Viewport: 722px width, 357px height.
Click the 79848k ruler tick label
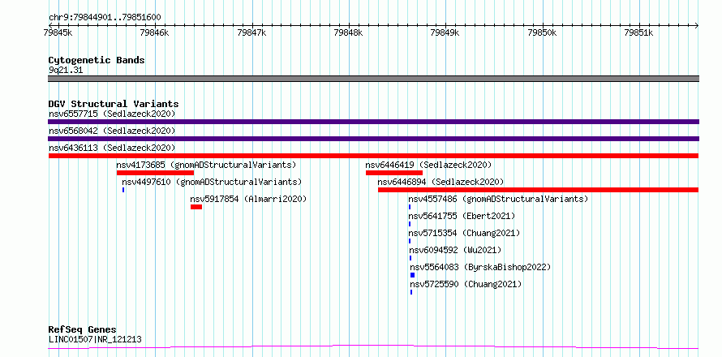(x=349, y=32)
